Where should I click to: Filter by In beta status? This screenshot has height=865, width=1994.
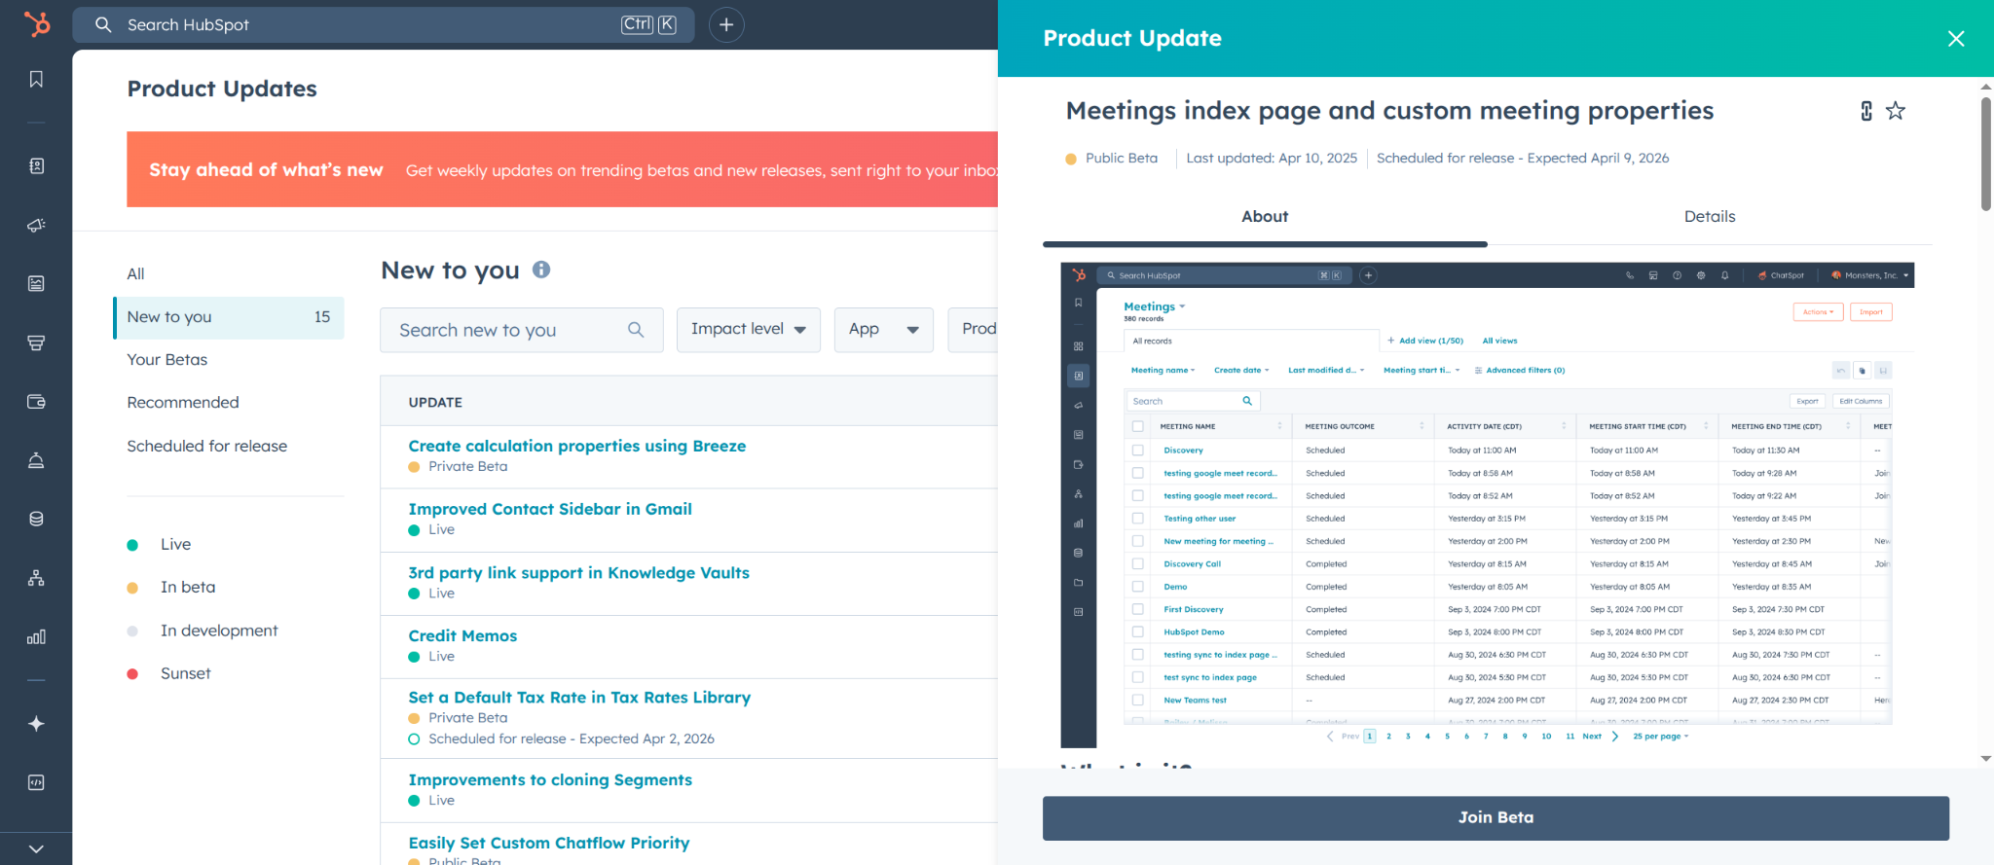[188, 588]
